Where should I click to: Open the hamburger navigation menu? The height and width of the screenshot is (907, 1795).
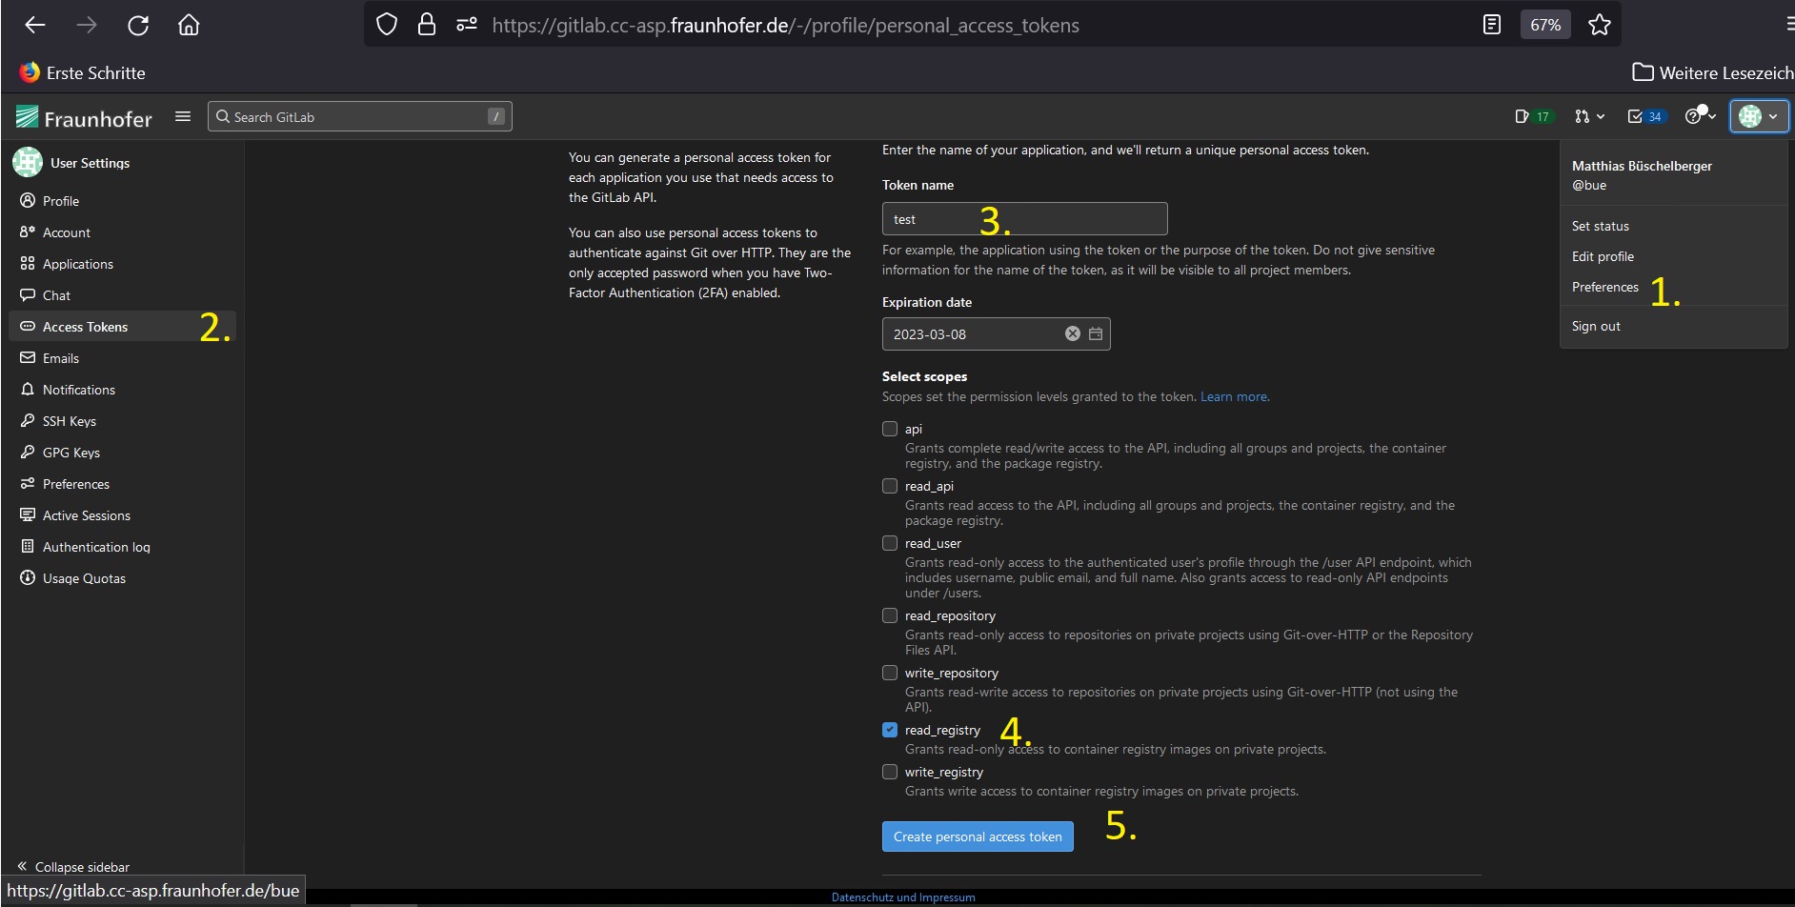pyautogui.click(x=183, y=116)
